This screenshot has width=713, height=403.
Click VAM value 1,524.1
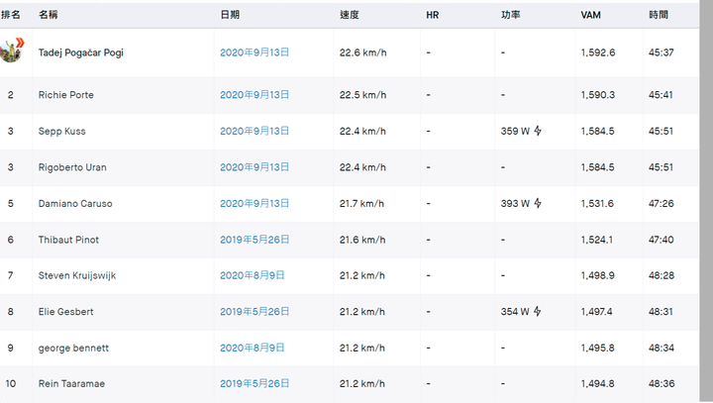click(x=596, y=240)
